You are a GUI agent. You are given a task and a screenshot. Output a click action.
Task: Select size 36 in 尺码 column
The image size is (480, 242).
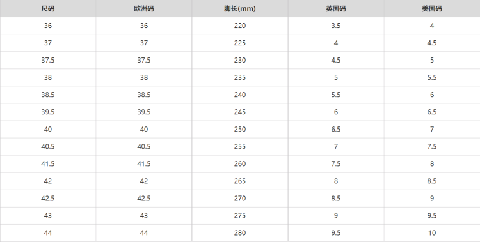(x=48, y=26)
